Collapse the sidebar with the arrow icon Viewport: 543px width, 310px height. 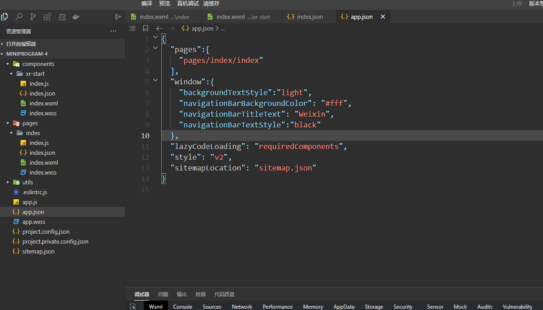click(118, 17)
